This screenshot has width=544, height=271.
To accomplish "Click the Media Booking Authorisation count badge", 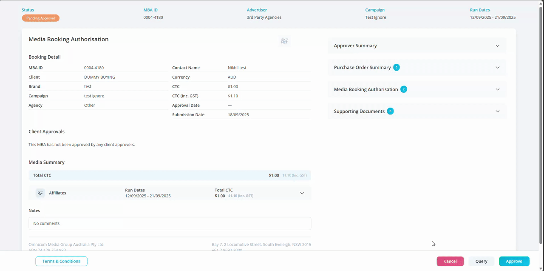I will pyautogui.click(x=403, y=89).
